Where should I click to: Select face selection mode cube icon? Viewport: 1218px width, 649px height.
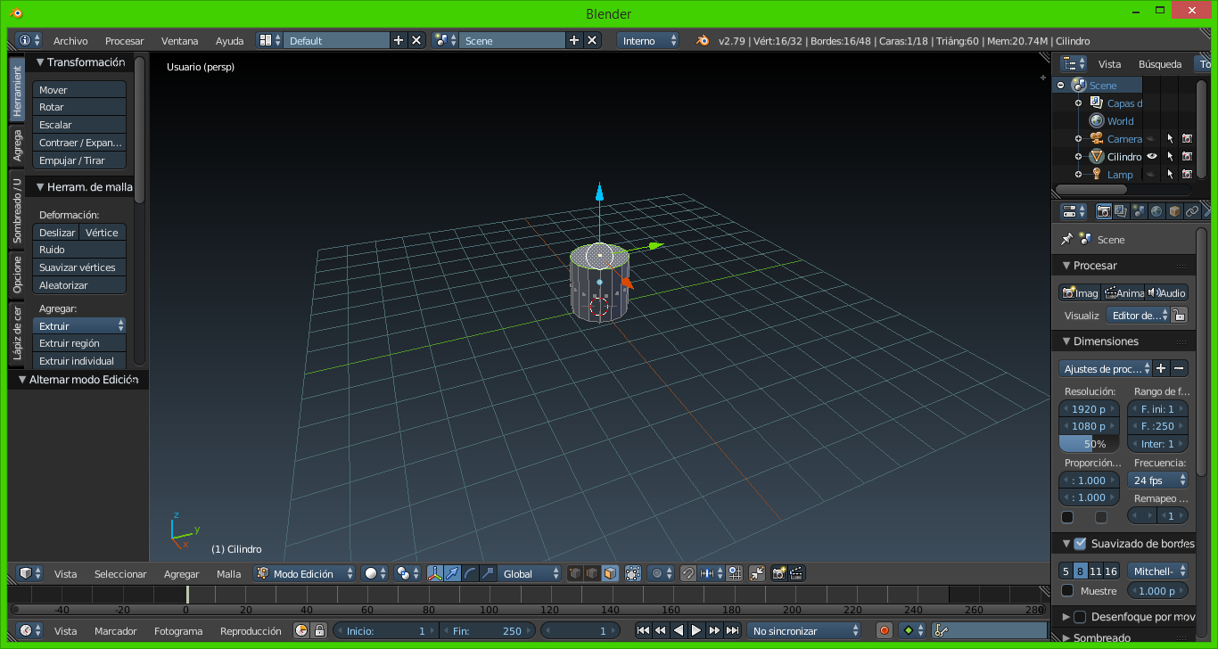pos(610,573)
